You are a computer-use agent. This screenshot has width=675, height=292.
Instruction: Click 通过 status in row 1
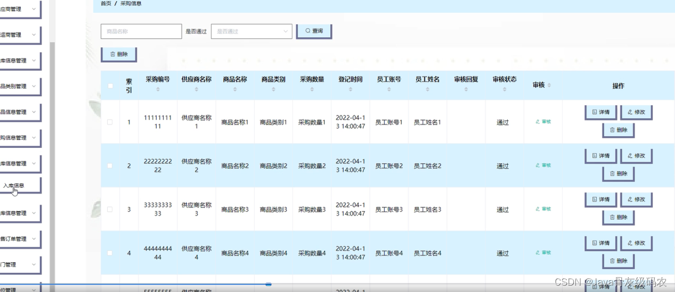[502, 122]
